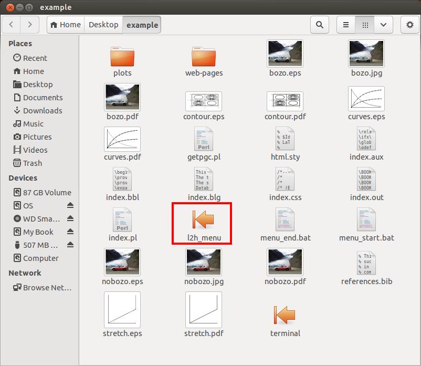Switch to icon grid view

coord(365,25)
